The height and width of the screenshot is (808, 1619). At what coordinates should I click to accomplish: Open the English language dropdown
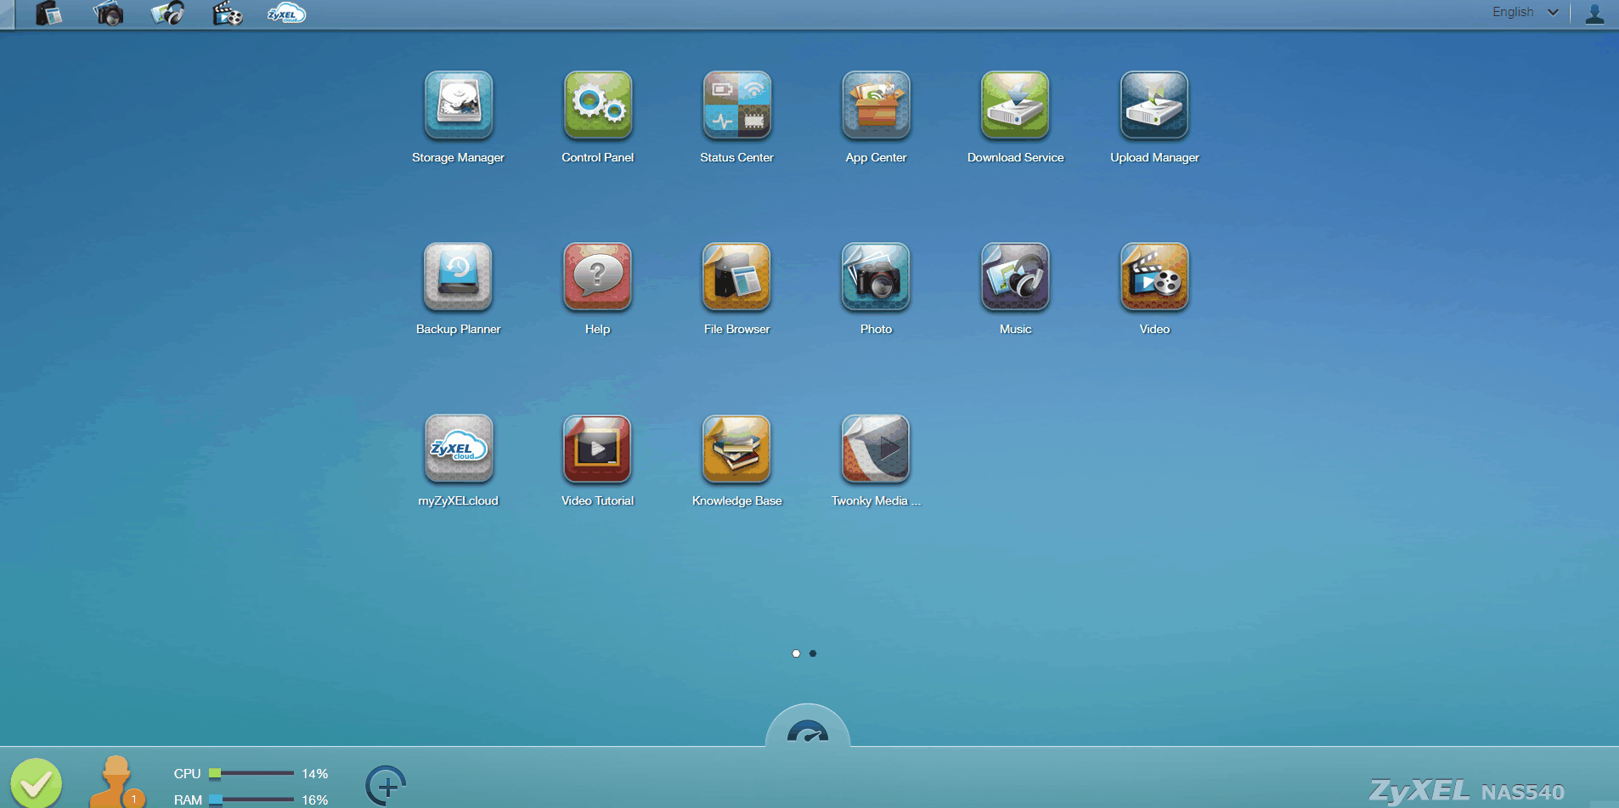[1526, 12]
